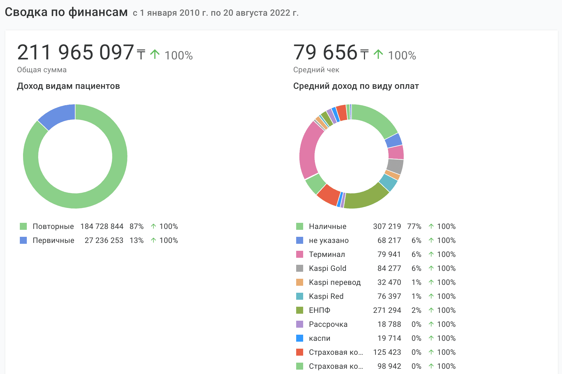Click the teal Kaspi Red legend swatch

click(x=299, y=296)
